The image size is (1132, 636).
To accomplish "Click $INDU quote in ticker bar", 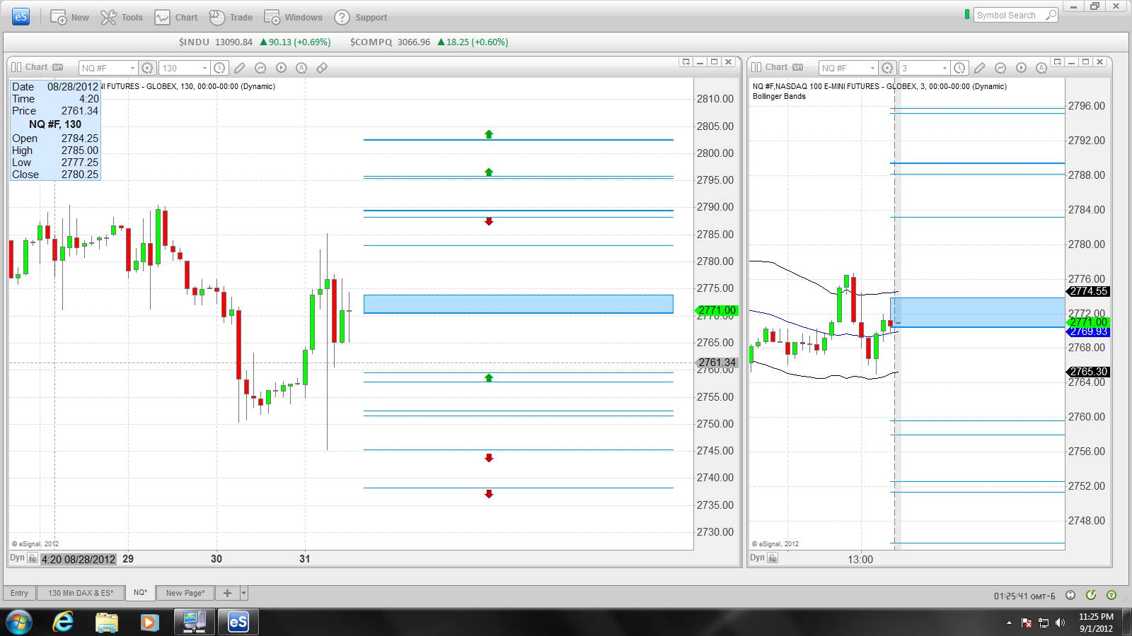I will [x=255, y=42].
